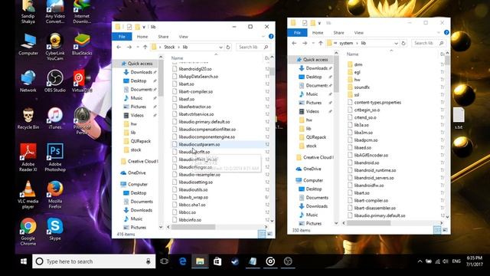Click Windows Start button
The height and width of the screenshot is (276, 490).
pyautogui.click(x=24, y=261)
